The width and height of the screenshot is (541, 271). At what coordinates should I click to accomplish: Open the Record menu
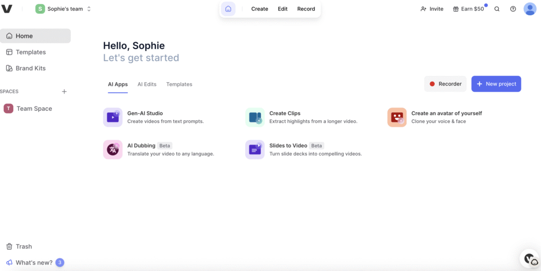pyautogui.click(x=306, y=9)
